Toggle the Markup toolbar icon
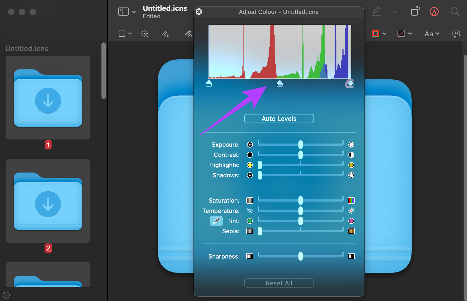The height and width of the screenshot is (301, 467). click(x=434, y=12)
